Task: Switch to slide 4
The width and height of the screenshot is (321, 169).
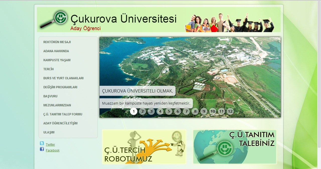Action: [x=160, y=111]
